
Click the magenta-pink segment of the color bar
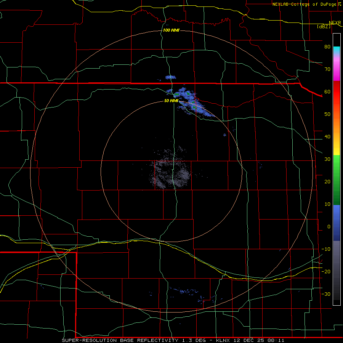click(337, 68)
